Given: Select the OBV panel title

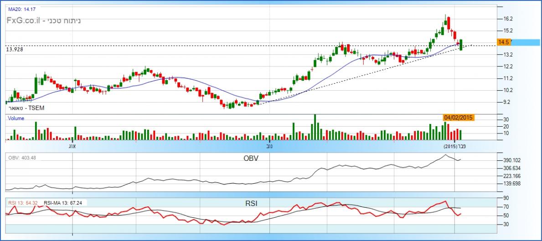Looking at the screenshot, I should tap(250, 158).
